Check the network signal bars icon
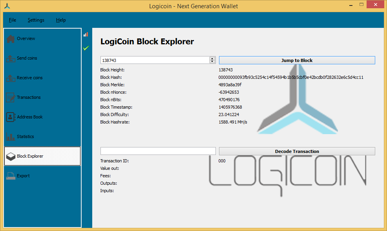This screenshot has width=387, height=231. coord(86,35)
